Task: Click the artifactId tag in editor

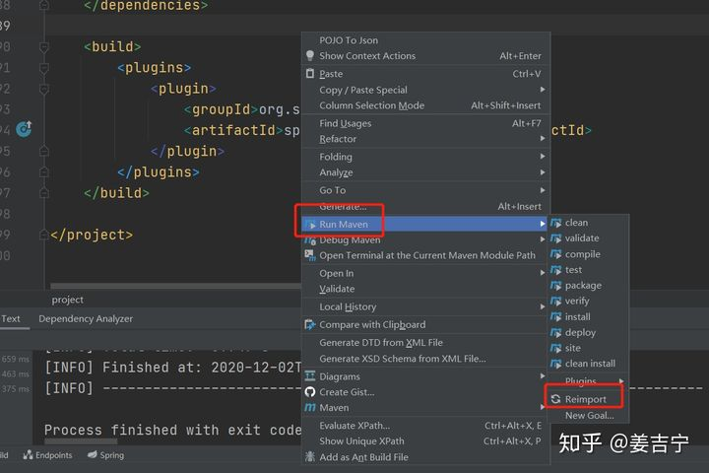Action: [x=233, y=130]
